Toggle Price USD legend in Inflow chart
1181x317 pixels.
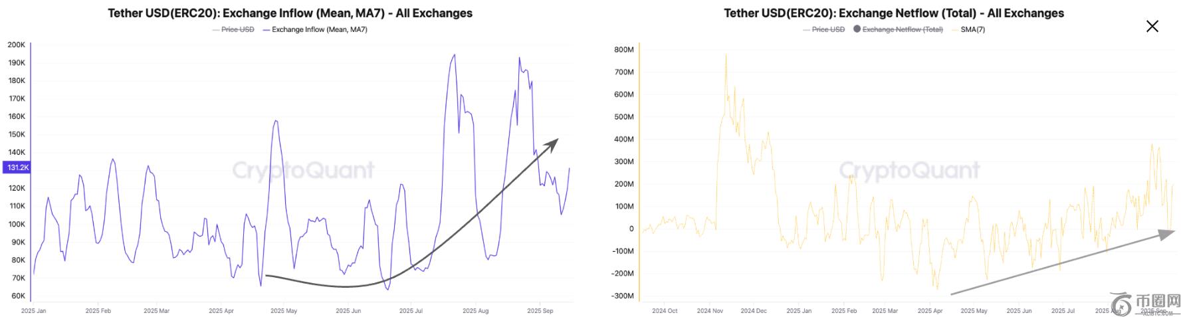click(x=233, y=29)
